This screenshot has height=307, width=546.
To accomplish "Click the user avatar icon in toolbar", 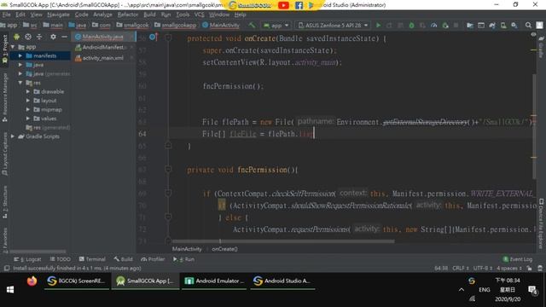I will click(x=539, y=26).
